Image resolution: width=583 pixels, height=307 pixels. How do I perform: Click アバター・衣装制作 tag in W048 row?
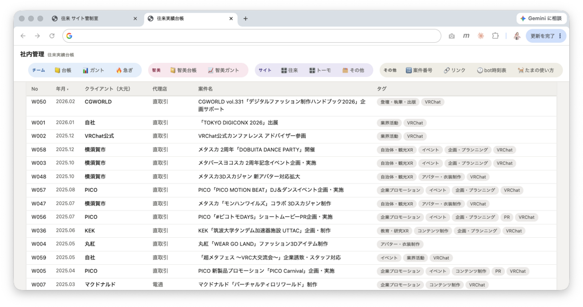(441, 177)
